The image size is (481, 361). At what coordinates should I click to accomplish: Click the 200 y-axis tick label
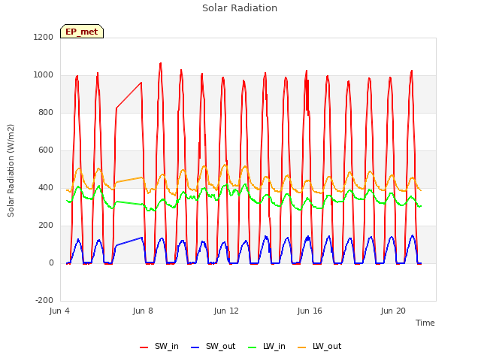click(x=46, y=226)
